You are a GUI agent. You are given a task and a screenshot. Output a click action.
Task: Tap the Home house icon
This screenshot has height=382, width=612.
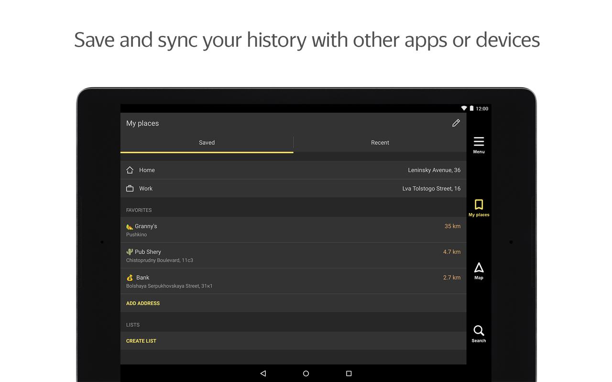coord(130,170)
